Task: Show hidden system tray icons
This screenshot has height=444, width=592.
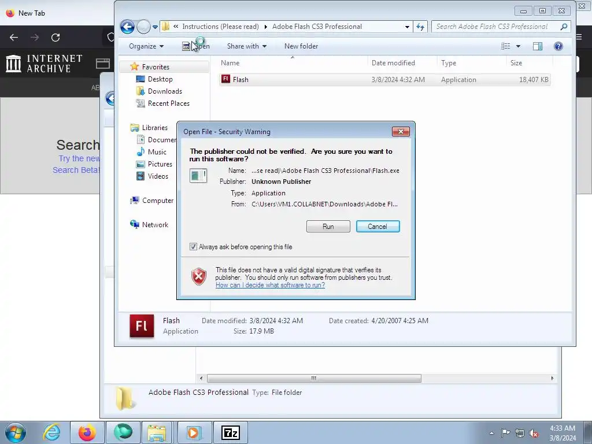Action: click(x=491, y=433)
